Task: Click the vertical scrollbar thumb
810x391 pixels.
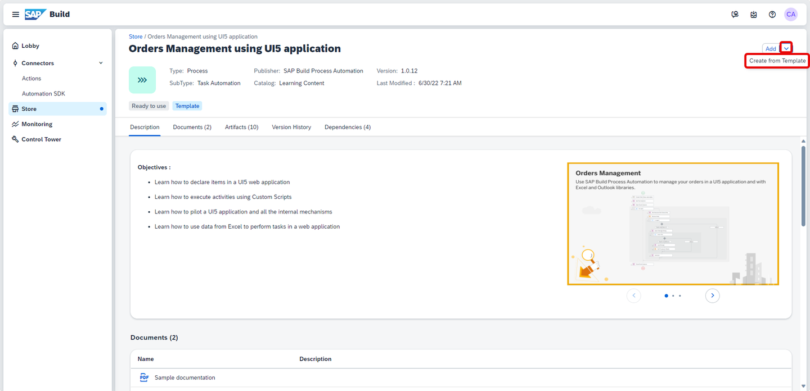Action: click(804, 187)
